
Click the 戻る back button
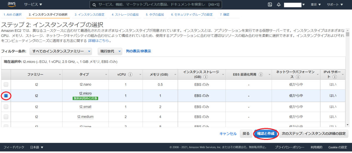coord(246,134)
